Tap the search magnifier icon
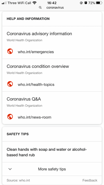The width and height of the screenshot is (104, 185). [x=40, y=8]
